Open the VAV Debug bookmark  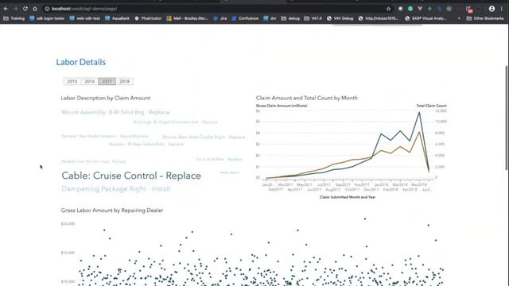340,18
